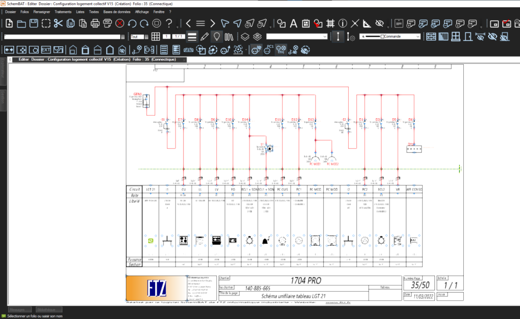The width and height of the screenshot is (520, 319).
Task: Open the empty layer combo box
Action: tap(297, 37)
